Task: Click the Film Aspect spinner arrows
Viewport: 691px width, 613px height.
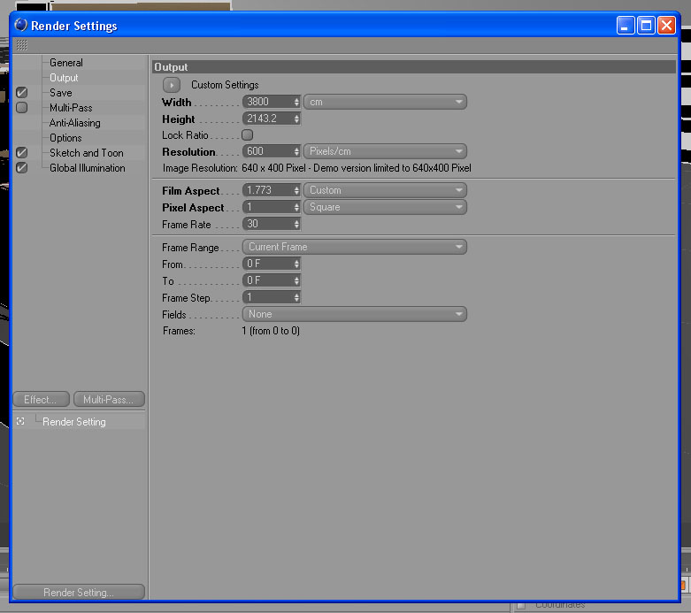Action: 296,190
